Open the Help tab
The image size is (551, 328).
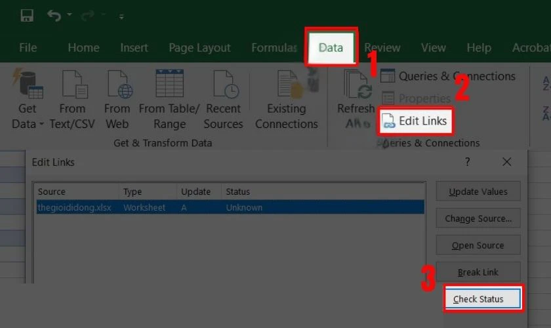pyautogui.click(x=479, y=47)
